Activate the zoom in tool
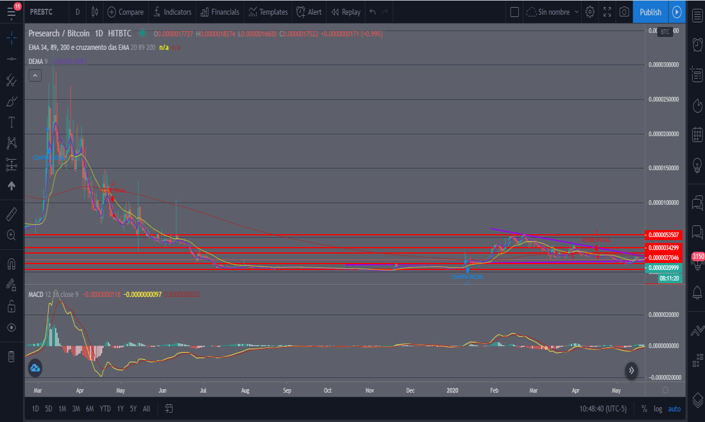The image size is (705, 422). tap(11, 235)
